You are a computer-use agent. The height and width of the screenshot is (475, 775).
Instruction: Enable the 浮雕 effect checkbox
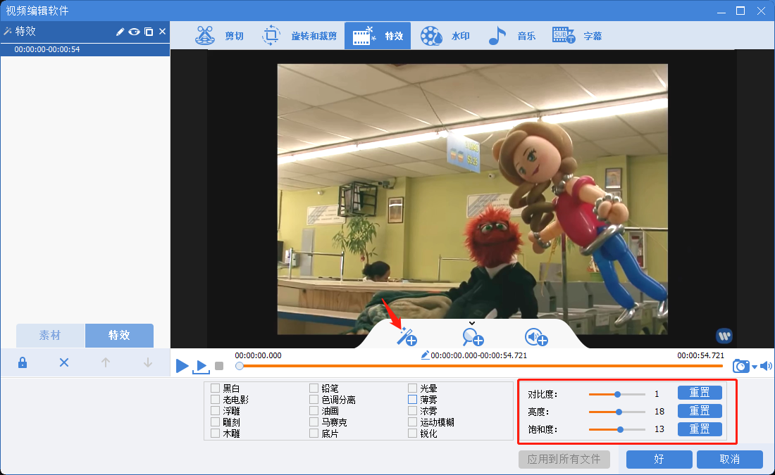tap(215, 411)
